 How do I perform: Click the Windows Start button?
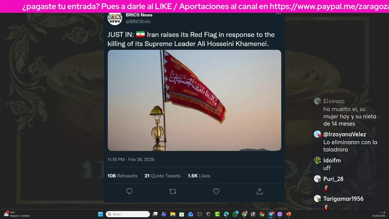(x=100, y=214)
